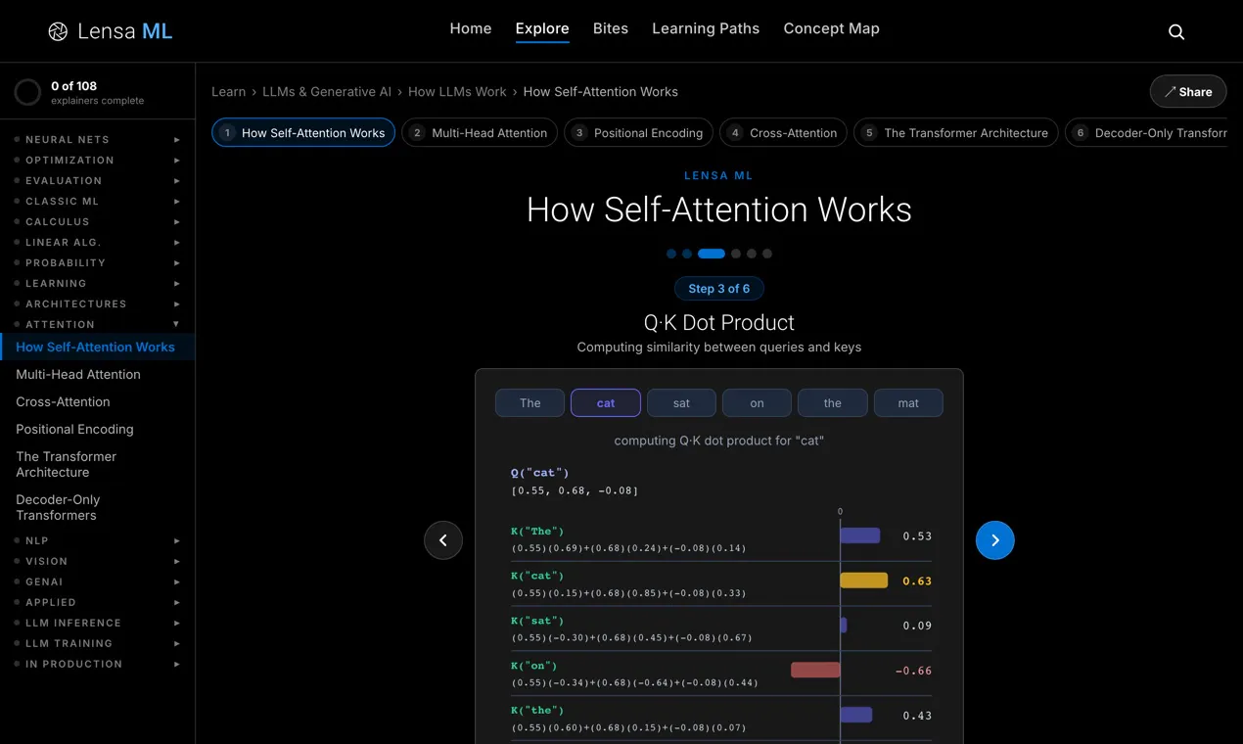Select the token "on" button

tap(757, 402)
